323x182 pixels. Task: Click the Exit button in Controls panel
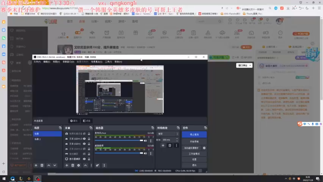pyautogui.click(x=194, y=165)
